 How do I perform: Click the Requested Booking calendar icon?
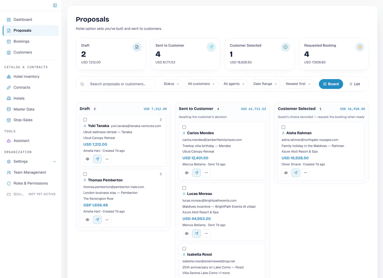click(360, 47)
